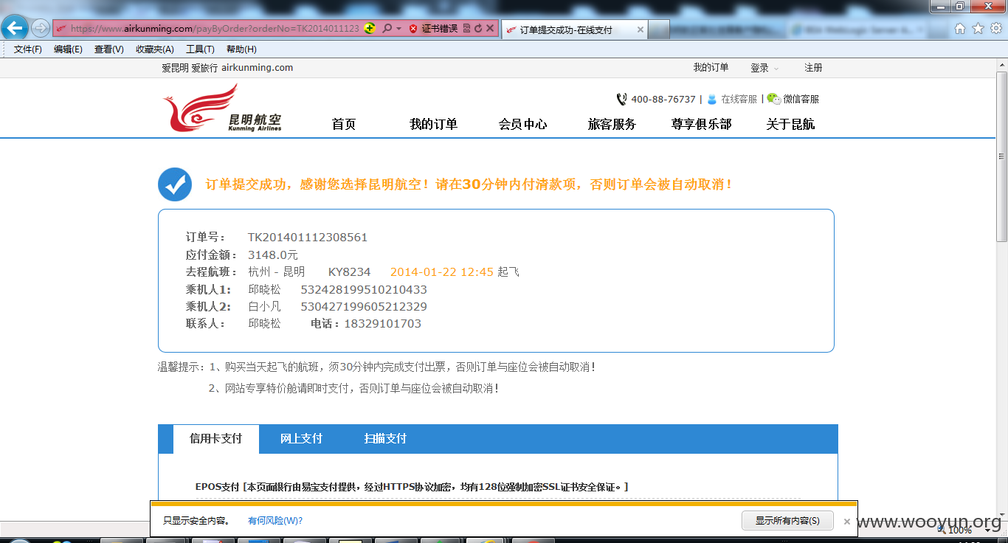The height and width of the screenshot is (543, 1008).
Task: Expand the 登录 dropdown in top bar
Action: [764, 68]
